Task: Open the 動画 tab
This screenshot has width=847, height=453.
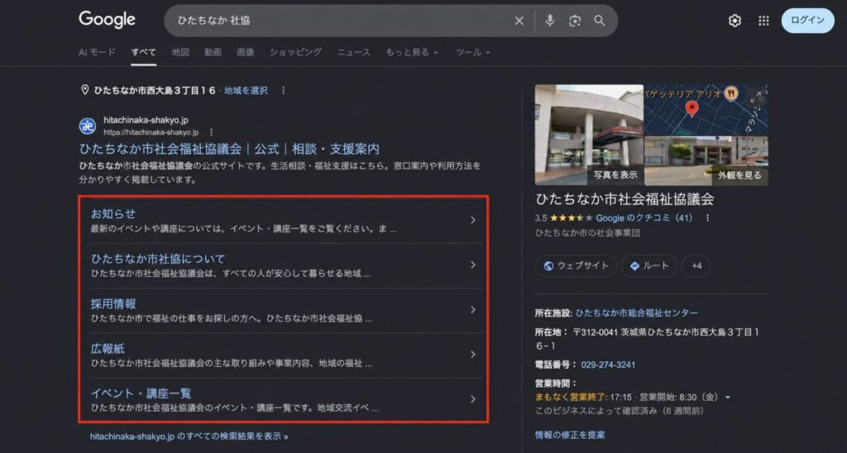Action: pos(213,52)
